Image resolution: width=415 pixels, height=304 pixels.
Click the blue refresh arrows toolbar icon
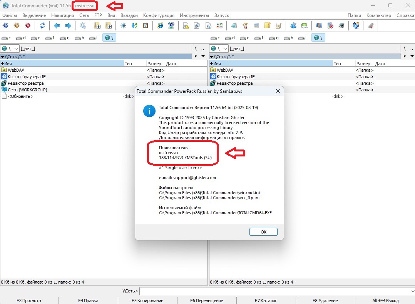coord(42,26)
